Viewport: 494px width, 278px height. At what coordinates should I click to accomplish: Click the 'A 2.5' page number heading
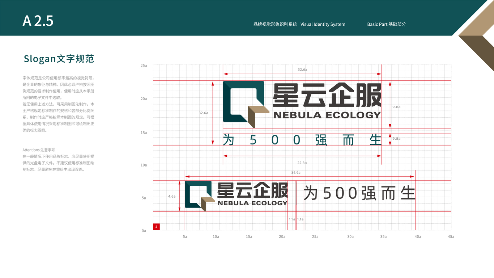pyautogui.click(x=38, y=21)
